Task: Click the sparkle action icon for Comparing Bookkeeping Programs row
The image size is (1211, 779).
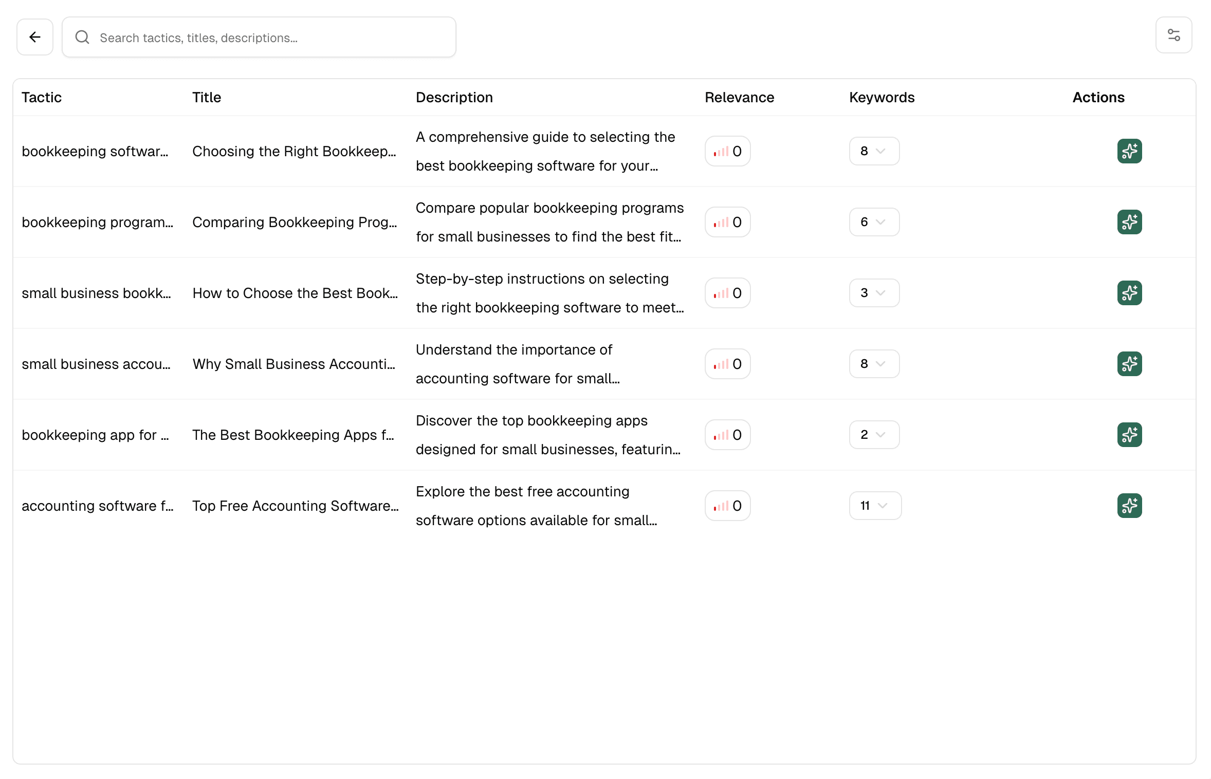Action: click(1129, 222)
